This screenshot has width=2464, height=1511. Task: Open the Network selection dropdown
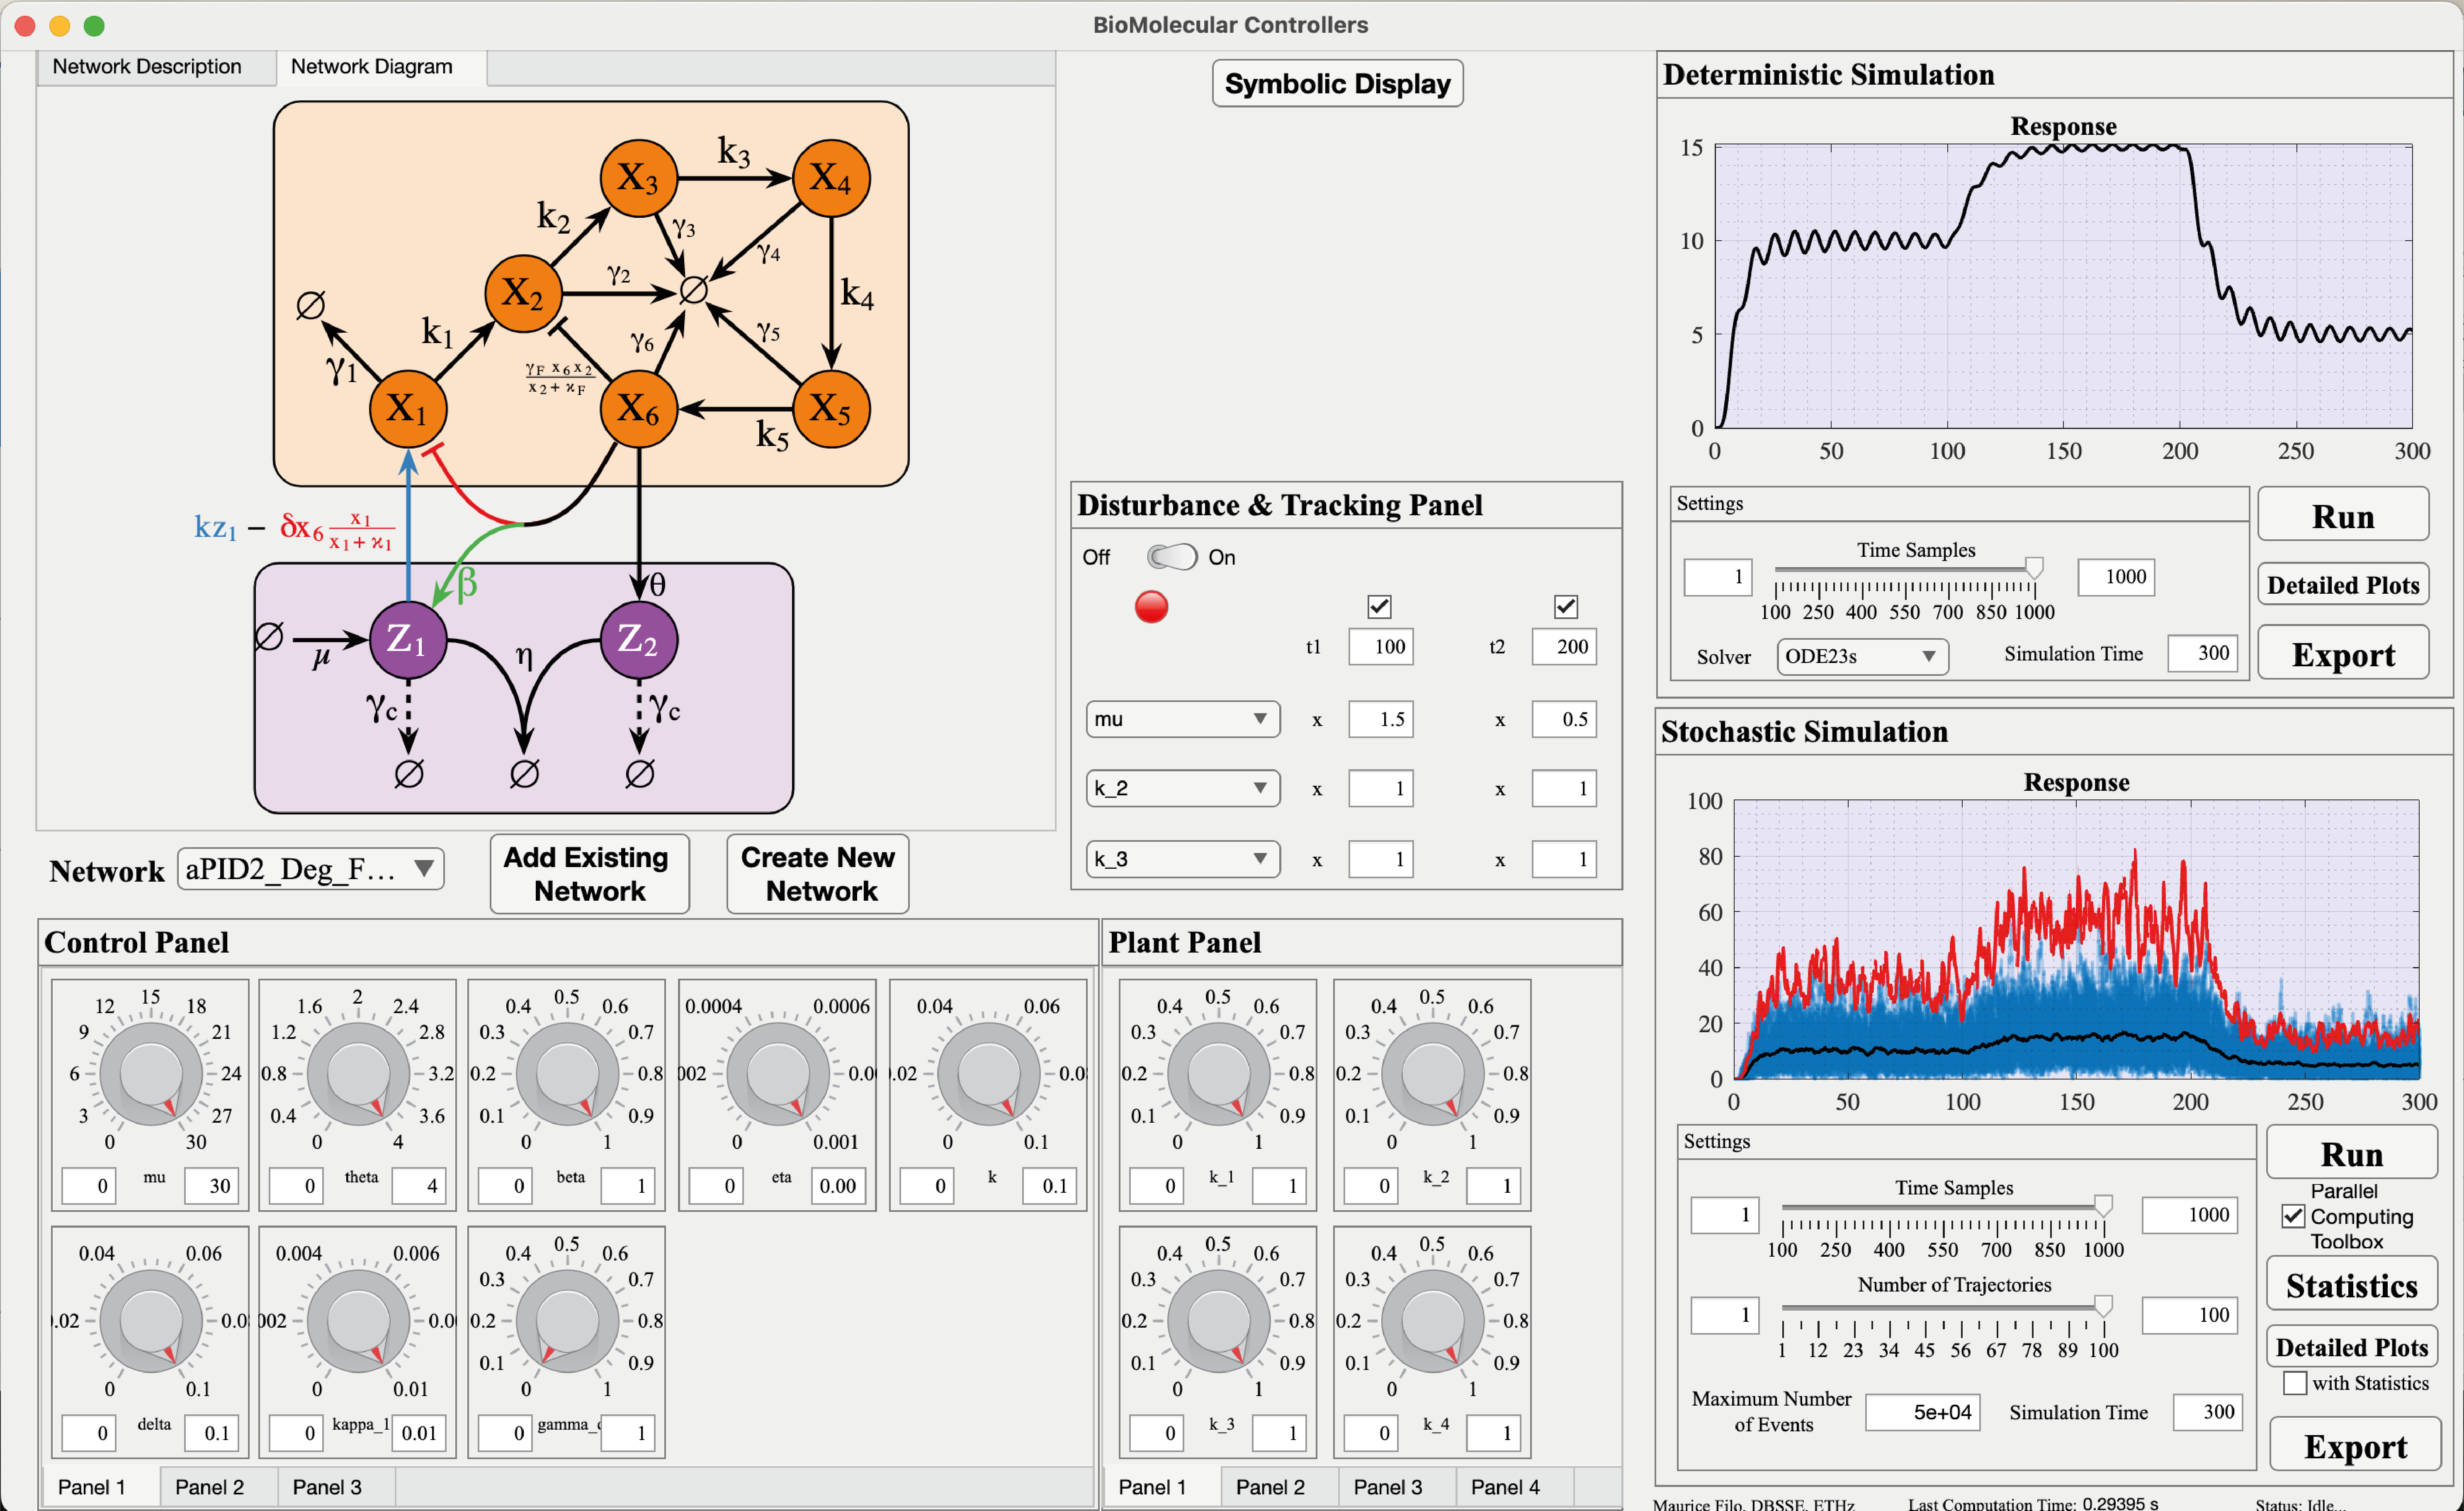(x=311, y=869)
